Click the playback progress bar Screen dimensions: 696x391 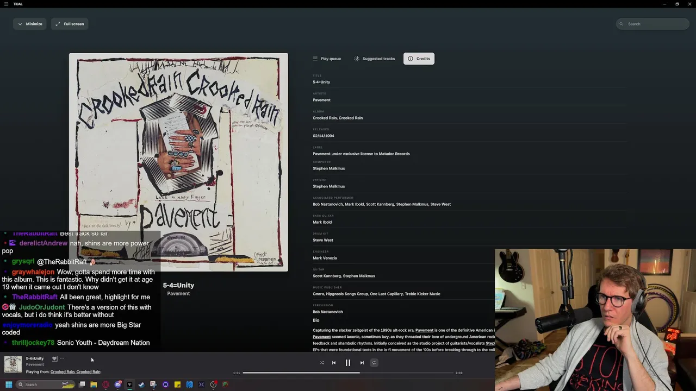click(348, 373)
